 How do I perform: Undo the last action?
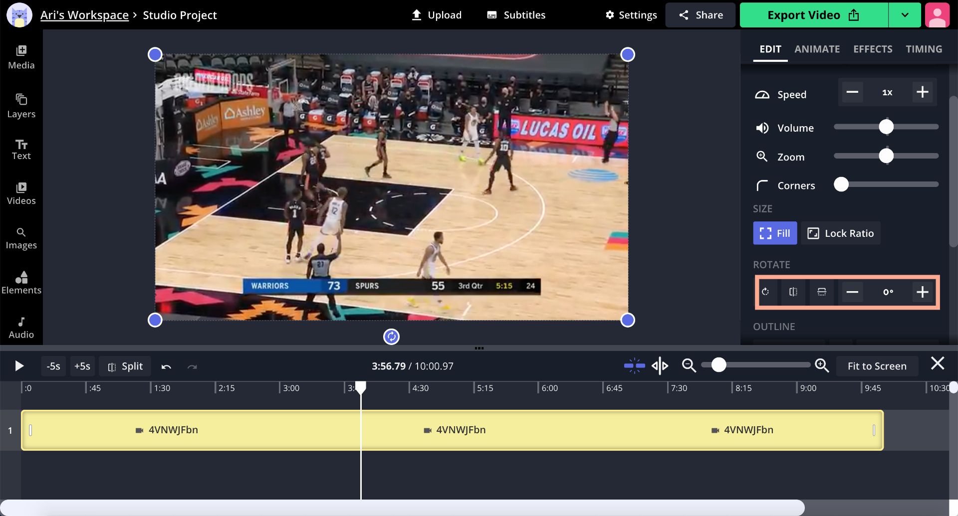[x=166, y=367]
